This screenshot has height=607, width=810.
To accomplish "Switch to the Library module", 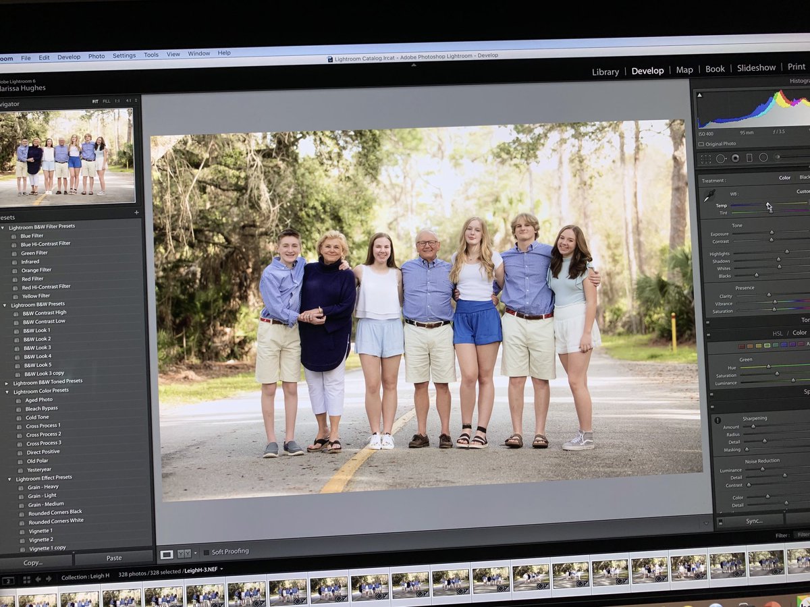I will 605,72.
